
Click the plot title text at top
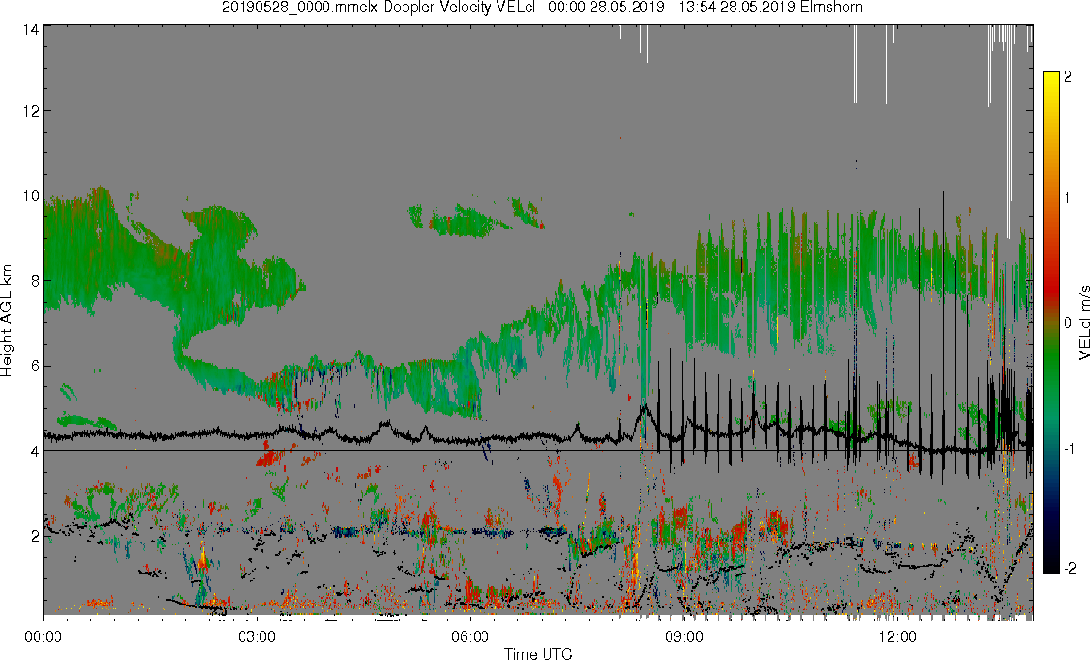pyautogui.click(x=543, y=8)
